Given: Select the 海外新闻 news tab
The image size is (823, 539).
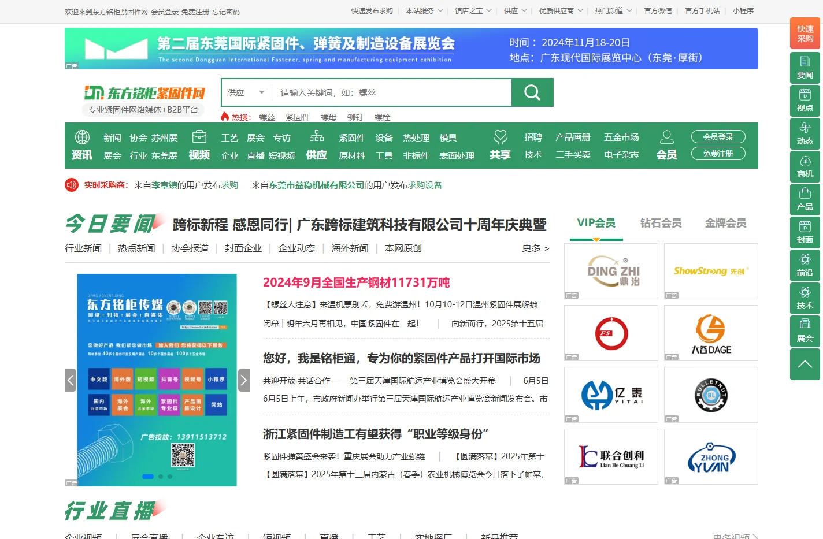Looking at the screenshot, I should click(350, 248).
